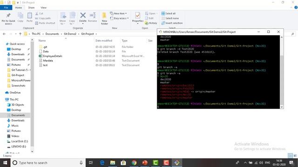Click Cut in Clipboard group

coord(39,13)
